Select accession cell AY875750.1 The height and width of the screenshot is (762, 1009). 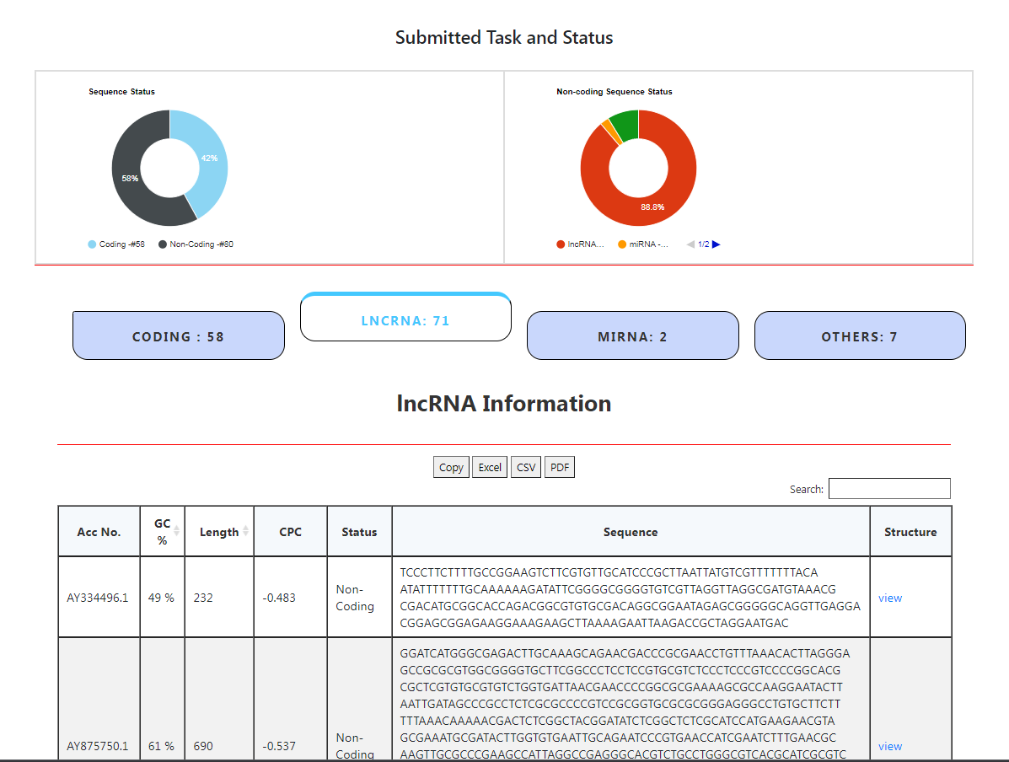98,747
